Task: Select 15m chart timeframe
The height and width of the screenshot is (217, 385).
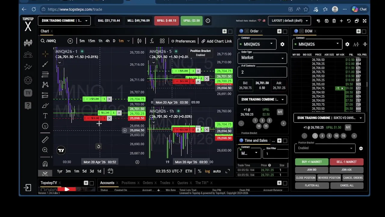Action: tap(91, 41)
